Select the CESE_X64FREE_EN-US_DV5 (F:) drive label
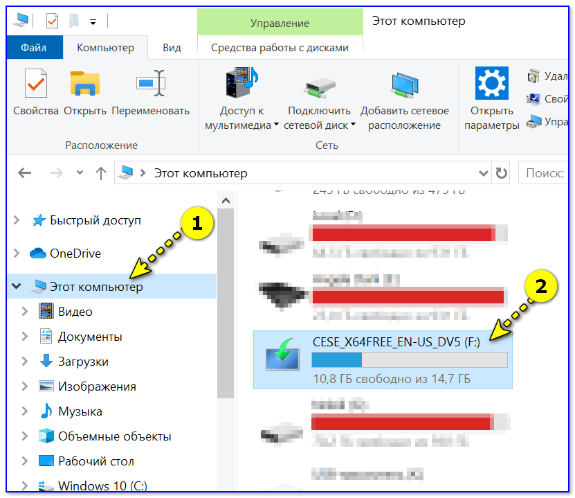The image size is (575, 498). click(396, 342)
